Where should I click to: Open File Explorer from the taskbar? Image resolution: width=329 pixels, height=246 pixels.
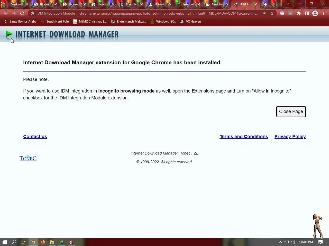pyautogui.click(x=52, y=242)
